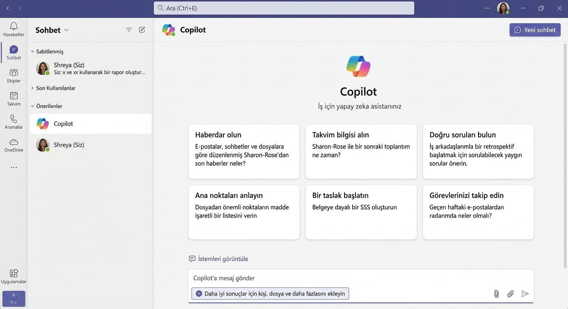The image size is (568, 309).
Task: Open the Hareketler panel
Action: point(13,29)
